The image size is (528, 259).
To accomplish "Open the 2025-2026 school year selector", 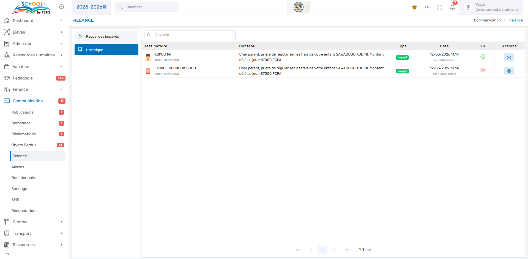I will click(x=91, y=7).
